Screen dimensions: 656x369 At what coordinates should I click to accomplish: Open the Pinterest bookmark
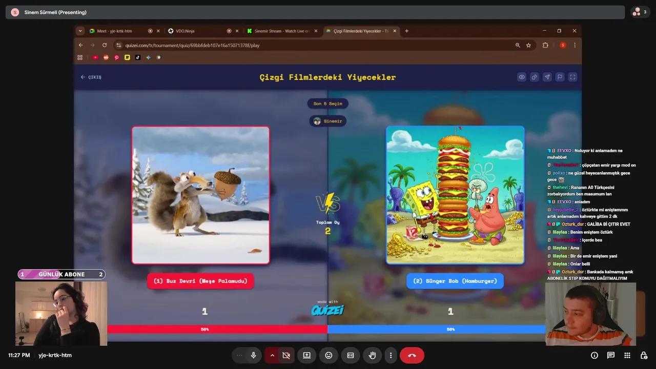117,57
